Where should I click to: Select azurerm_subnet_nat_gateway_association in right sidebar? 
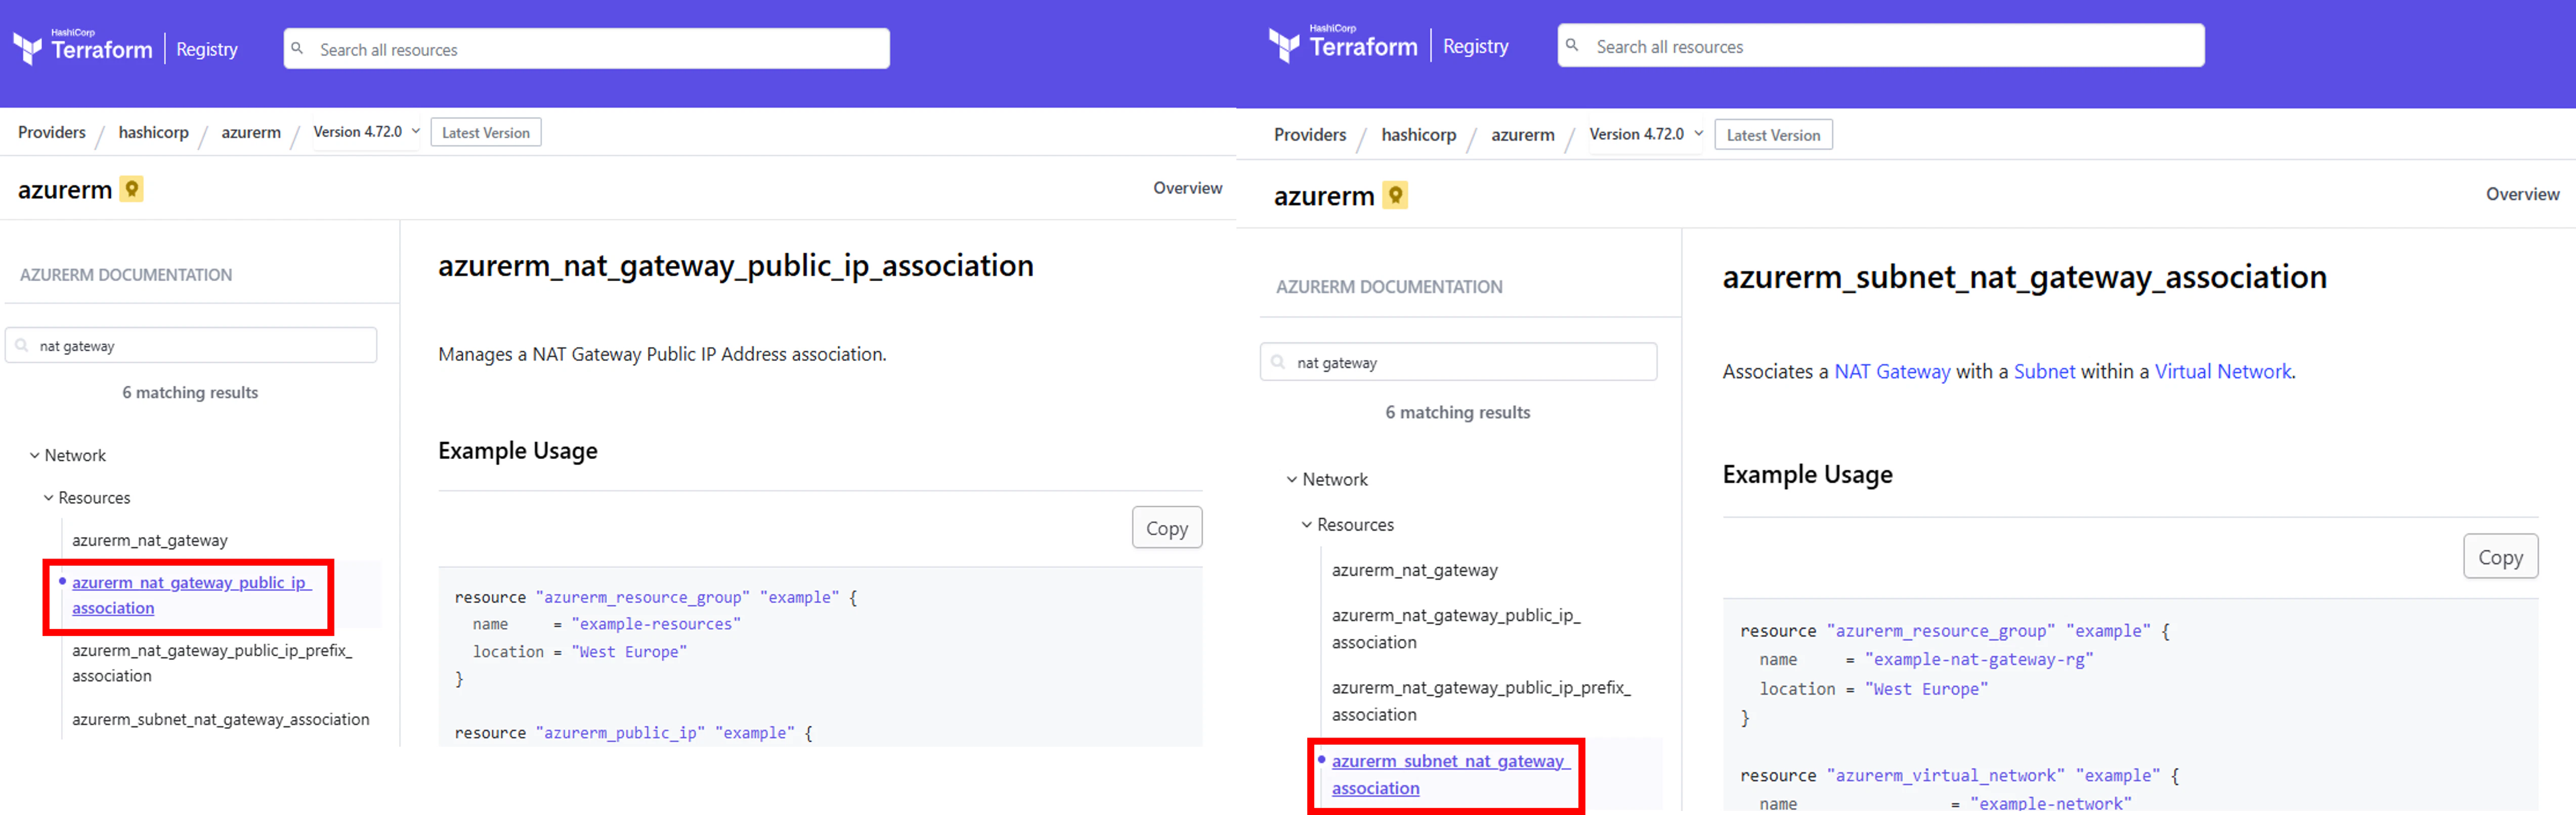pos(1450,774)
